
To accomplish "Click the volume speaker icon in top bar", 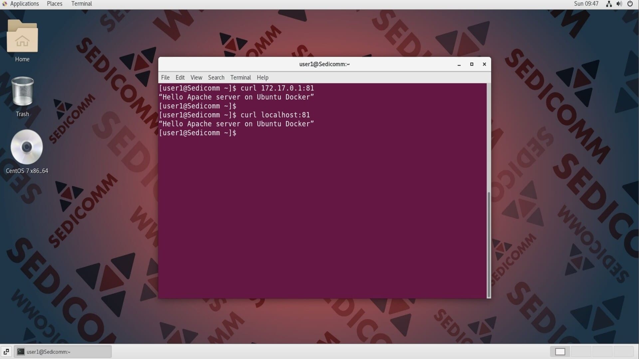I will click(619, 4).
